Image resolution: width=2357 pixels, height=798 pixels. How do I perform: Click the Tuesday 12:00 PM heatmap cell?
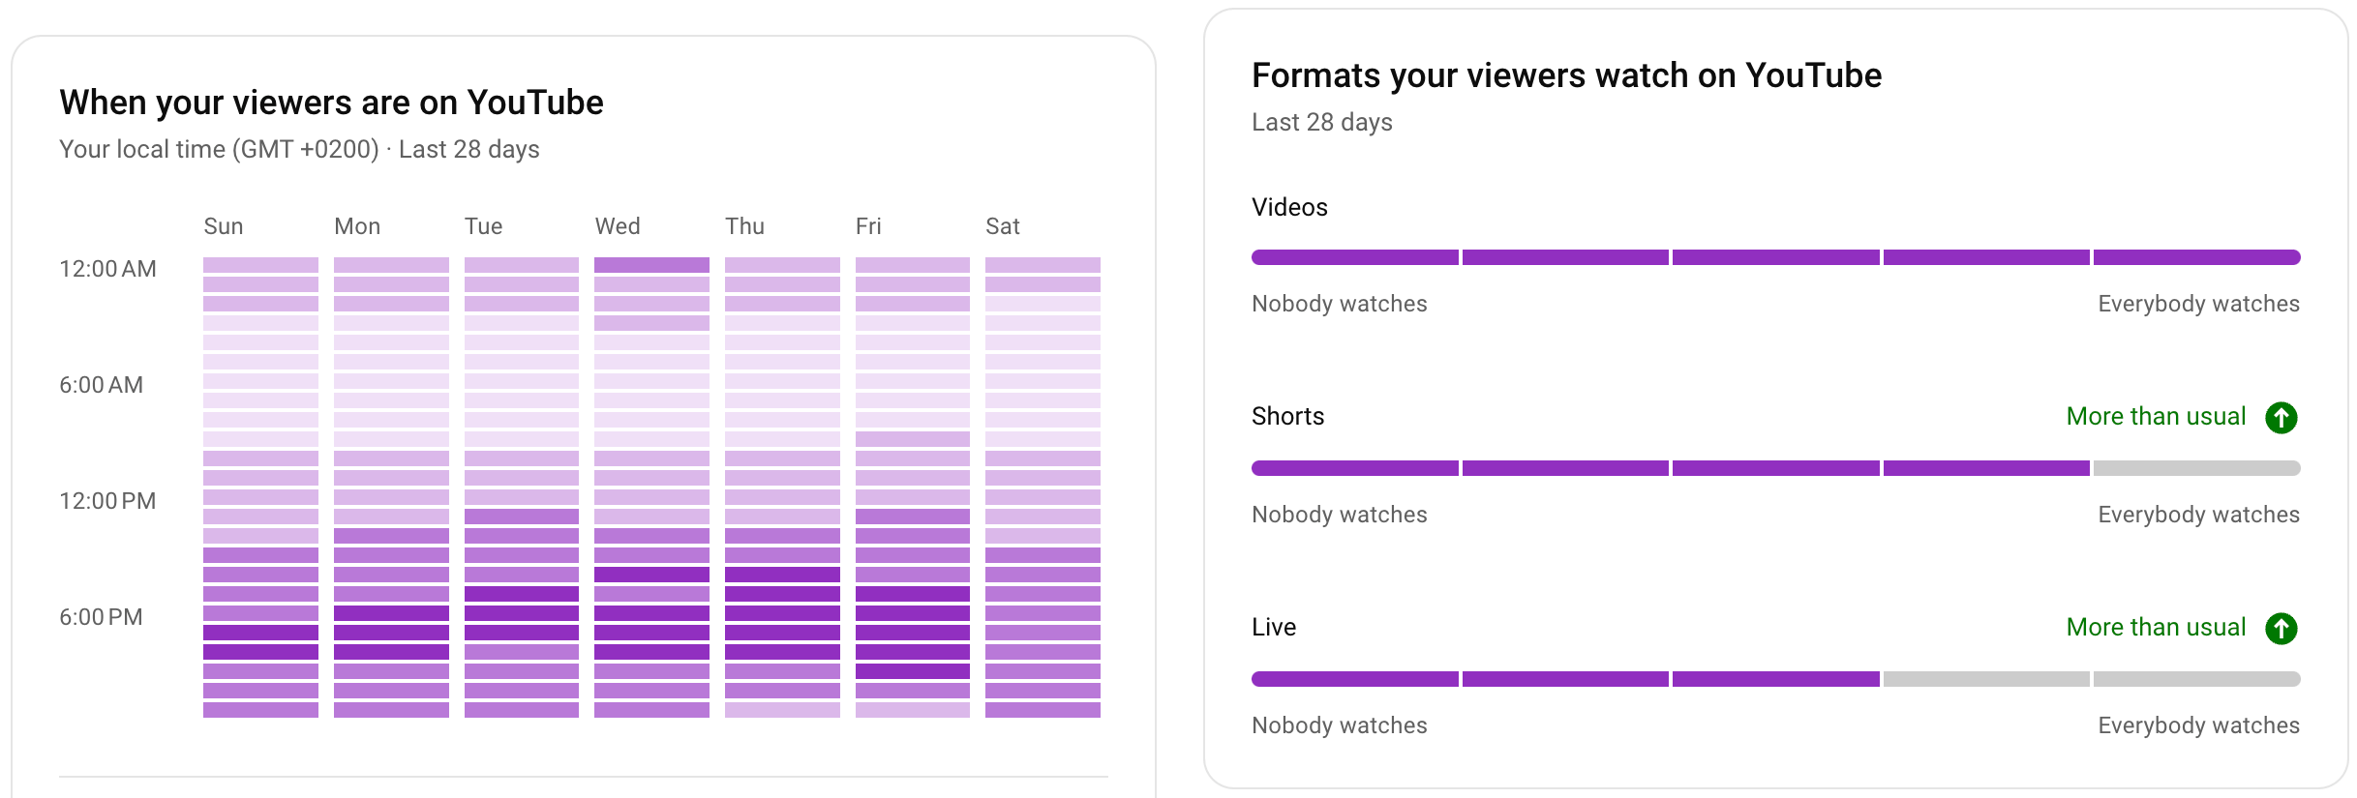[x=521, y=497]
